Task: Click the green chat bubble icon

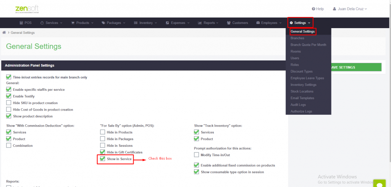Action: [x=380, y=184]
